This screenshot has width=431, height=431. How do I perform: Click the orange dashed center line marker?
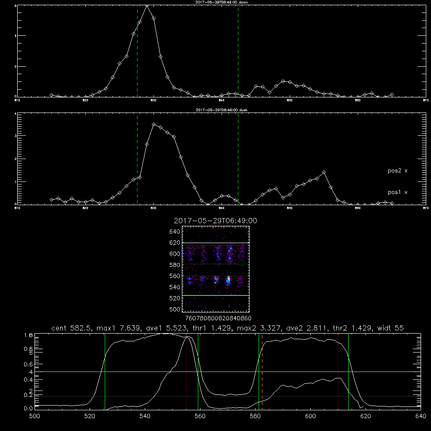[262, 372]
